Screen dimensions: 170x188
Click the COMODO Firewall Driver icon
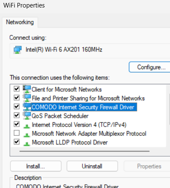pos(27,107)
